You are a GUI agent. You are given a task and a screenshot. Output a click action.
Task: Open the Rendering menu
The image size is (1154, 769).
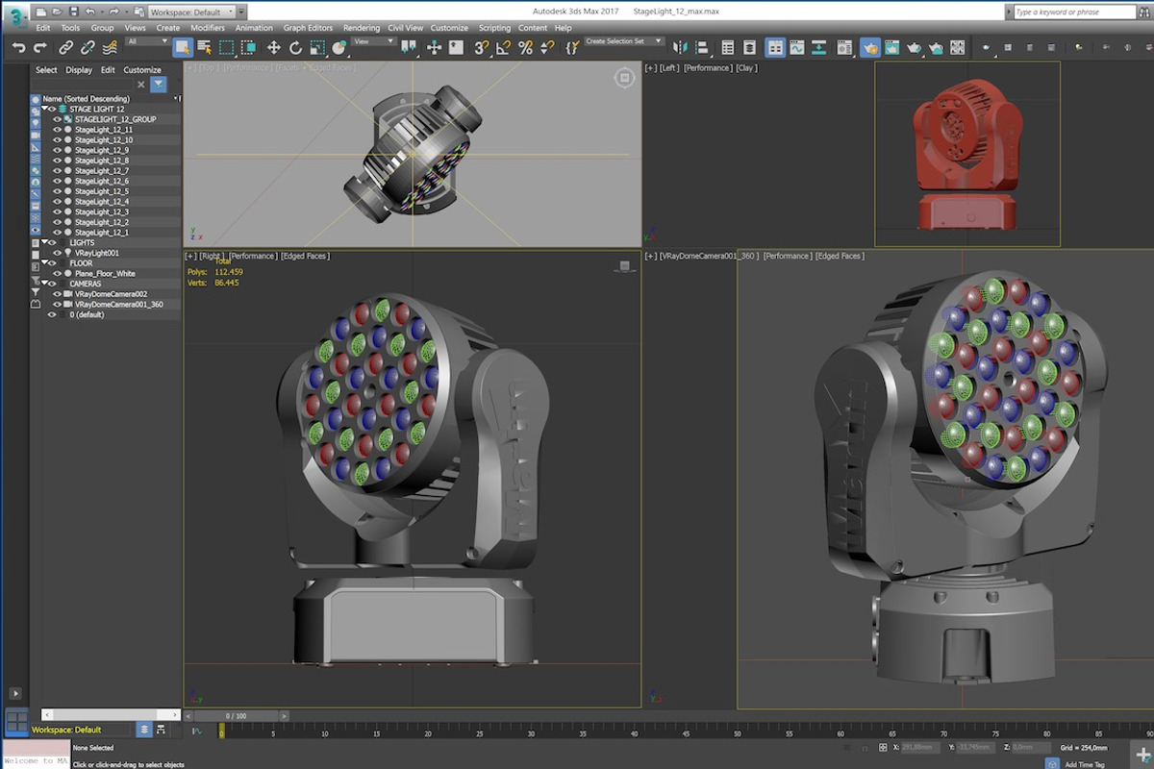tap(362, 28)
